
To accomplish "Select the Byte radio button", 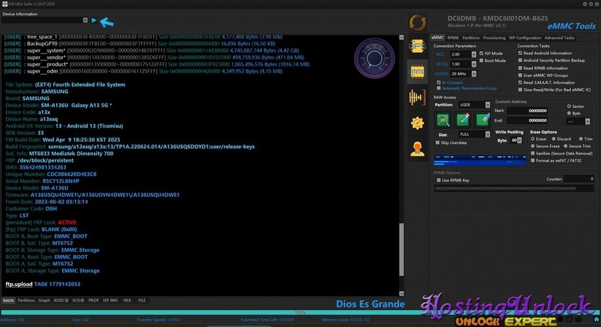I will click(569, 114).
